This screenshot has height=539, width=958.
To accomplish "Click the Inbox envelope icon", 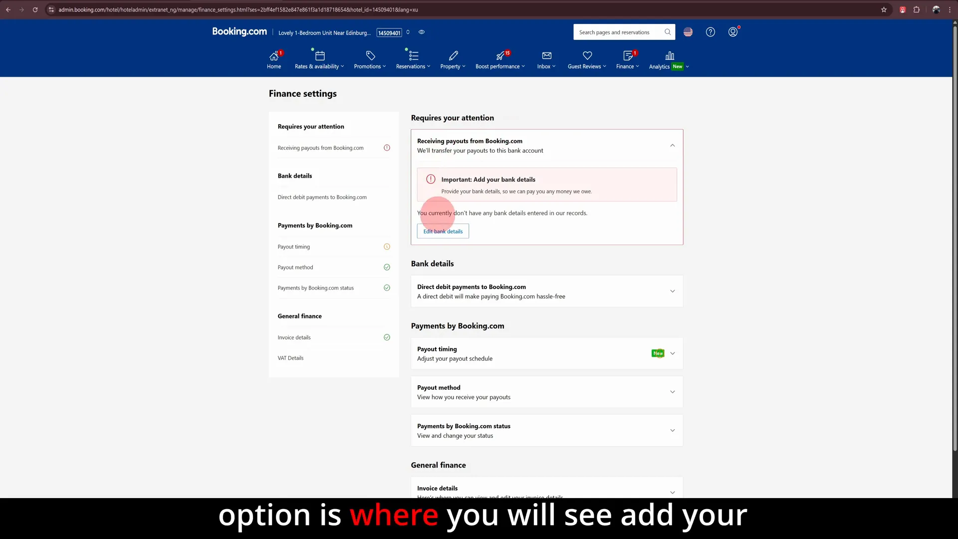I will tap(547, 55).
